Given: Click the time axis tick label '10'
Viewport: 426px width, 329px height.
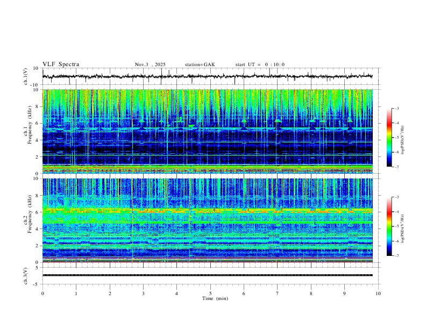Looking at the screenshot, I should [378, 294].
